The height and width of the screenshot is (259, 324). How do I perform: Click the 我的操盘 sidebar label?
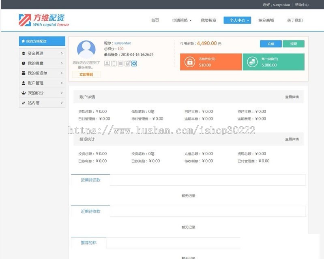36,63
